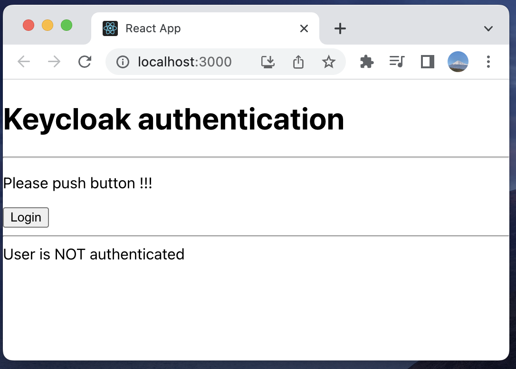Screen dimensions: 516x369
Task: Click the 'Please push button !!!' text
Action: tap(77, 184)
